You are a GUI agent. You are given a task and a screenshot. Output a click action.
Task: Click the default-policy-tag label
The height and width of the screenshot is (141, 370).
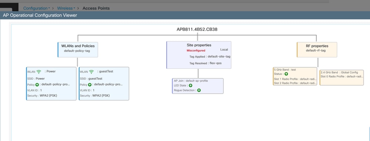pos(77,51)
